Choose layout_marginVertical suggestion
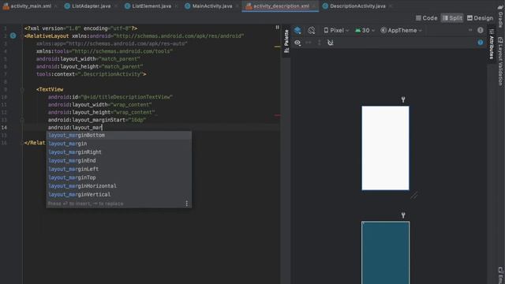This screenshot has height=284, width=505. point(119,195)
